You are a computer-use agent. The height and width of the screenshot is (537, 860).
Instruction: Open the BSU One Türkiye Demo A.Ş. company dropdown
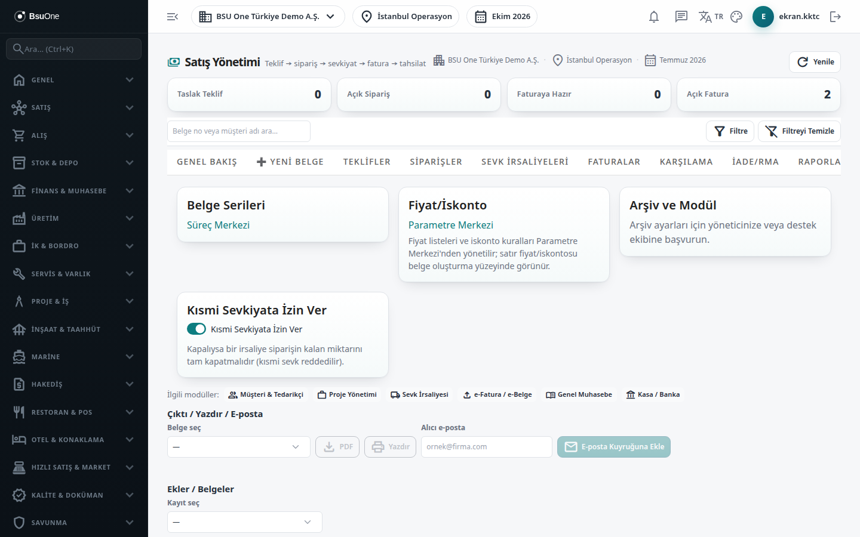pyautogui.click(x=268, y=17)
